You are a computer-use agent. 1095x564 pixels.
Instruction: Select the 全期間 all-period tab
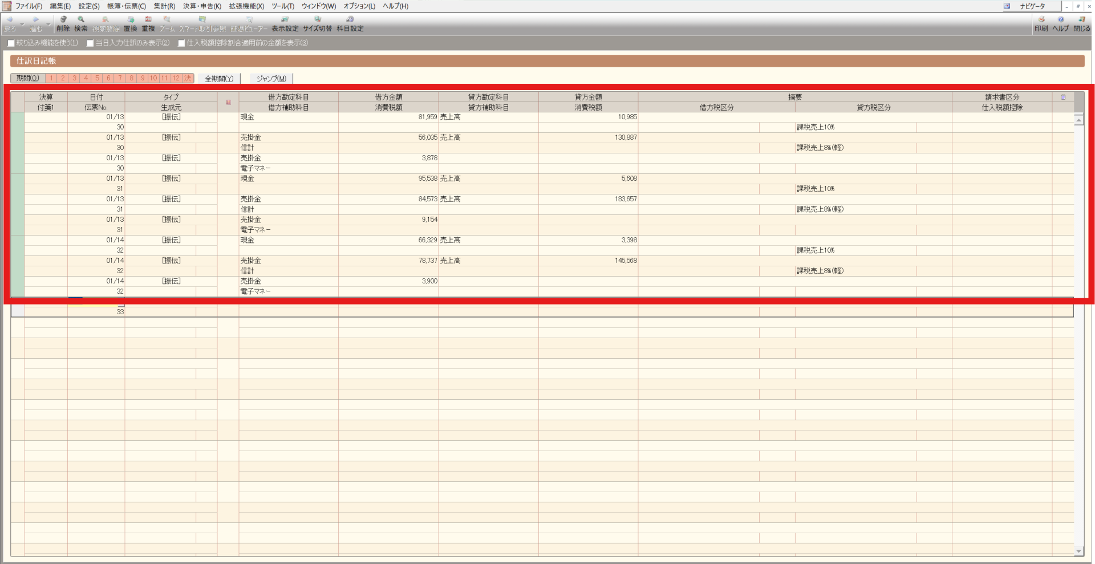(219, 79)
